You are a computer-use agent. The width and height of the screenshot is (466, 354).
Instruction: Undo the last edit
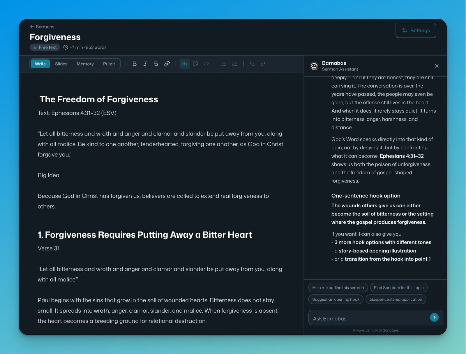pyautogui.click(x=252, y=64)
